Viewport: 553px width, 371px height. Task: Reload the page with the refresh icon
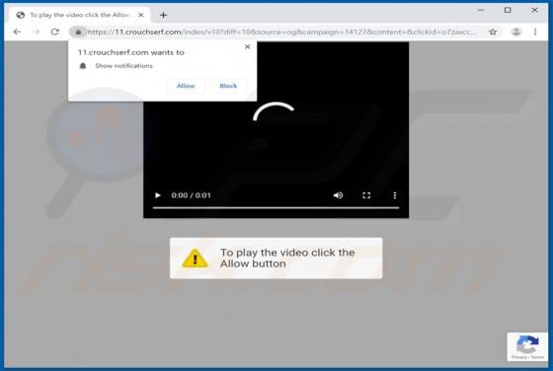click(x=55, y=32)
